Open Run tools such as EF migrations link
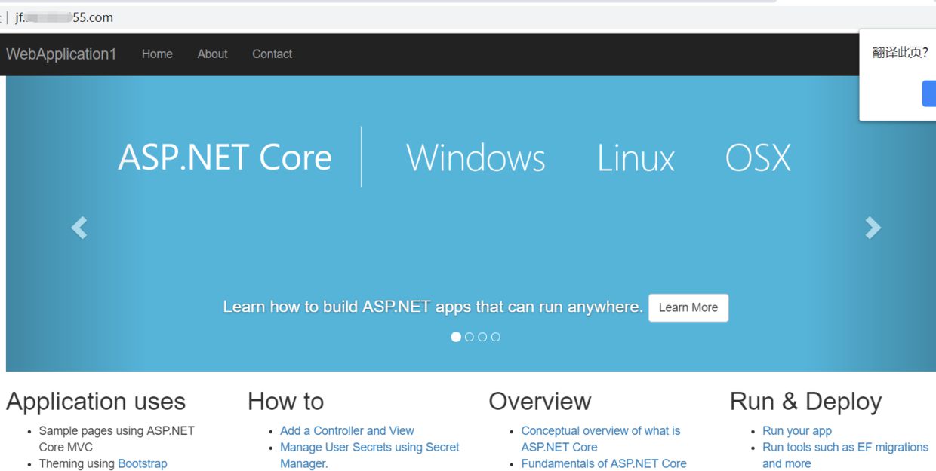The height and width of the screenshot is (471, 936). click(x=845, y=455)
